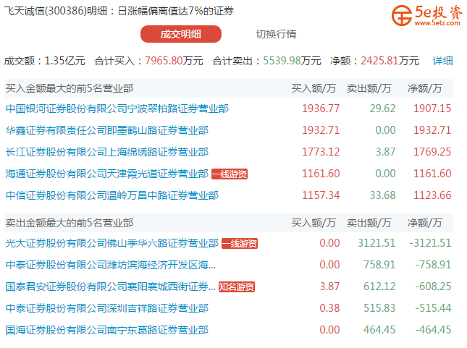Open 国海证券南宁东葛路证券营业部 link
This screenshot has width=467, height=348.
click(107, 330)
